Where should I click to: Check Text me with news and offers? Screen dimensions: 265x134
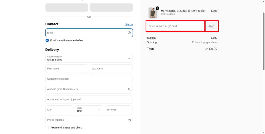pos(47,128)
